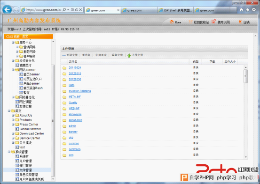The width and height of the screenshot is (260, 184).
Task: Expand 营销网络 tree node
Action: 17,47
